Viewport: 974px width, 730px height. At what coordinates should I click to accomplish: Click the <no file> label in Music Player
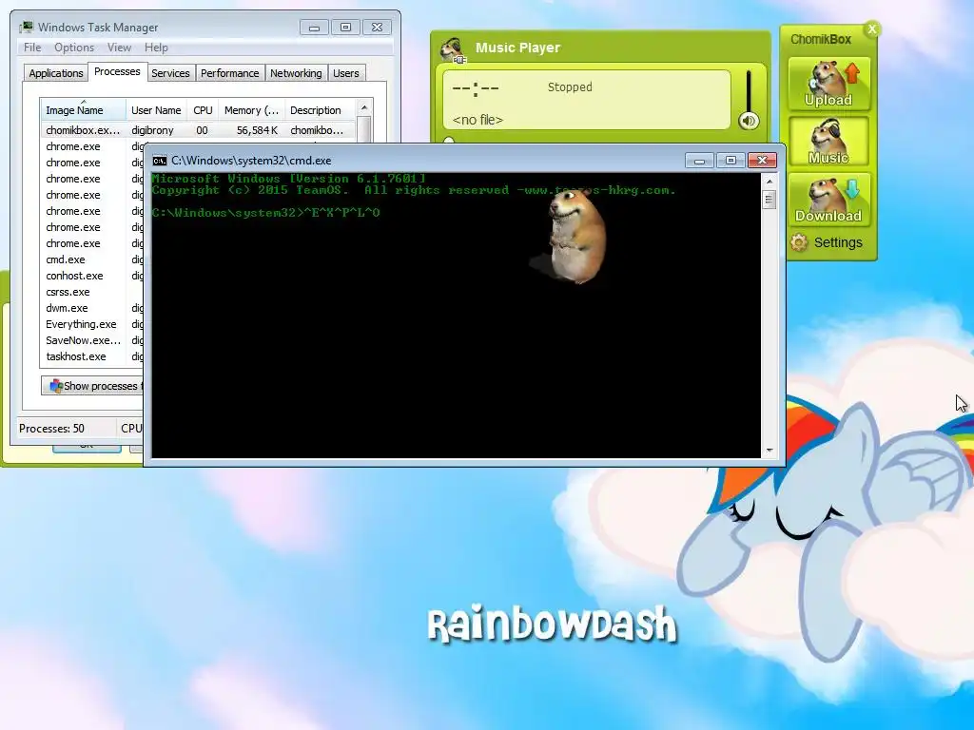(477, 120)
